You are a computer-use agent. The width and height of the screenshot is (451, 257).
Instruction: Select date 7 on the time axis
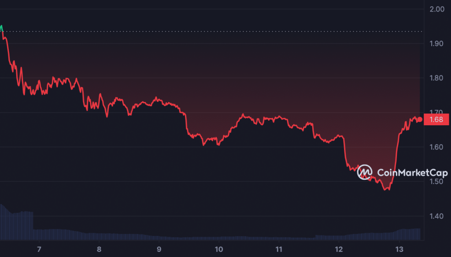[x=39, y=249]
